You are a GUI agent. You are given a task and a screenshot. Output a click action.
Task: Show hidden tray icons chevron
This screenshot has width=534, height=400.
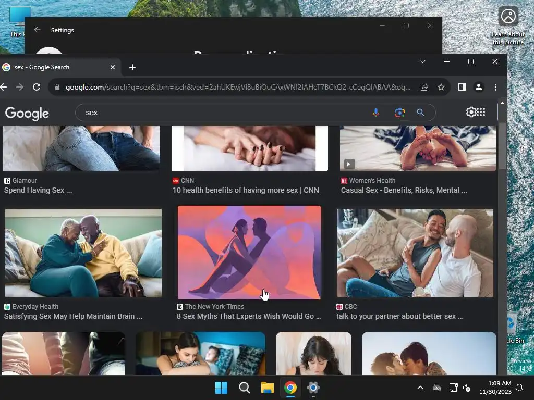(420, 387)
